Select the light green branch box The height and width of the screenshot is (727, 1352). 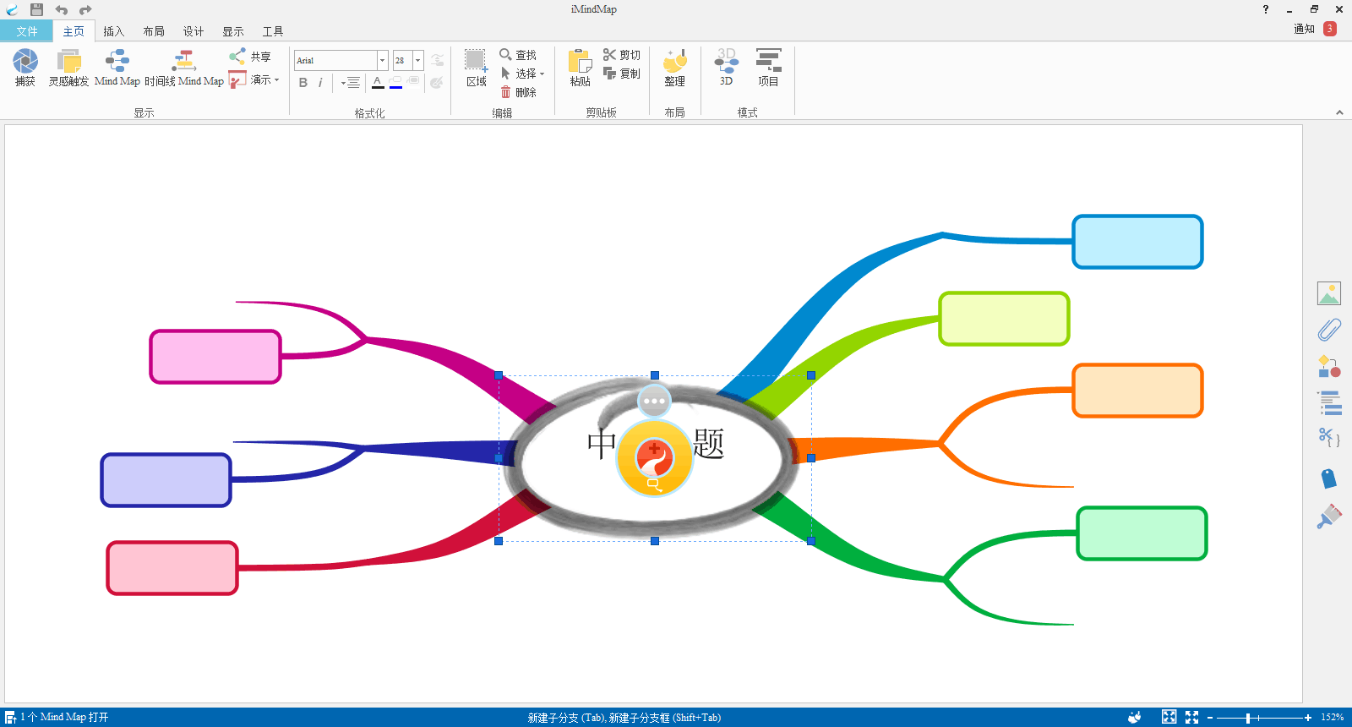click(1004, 319)
